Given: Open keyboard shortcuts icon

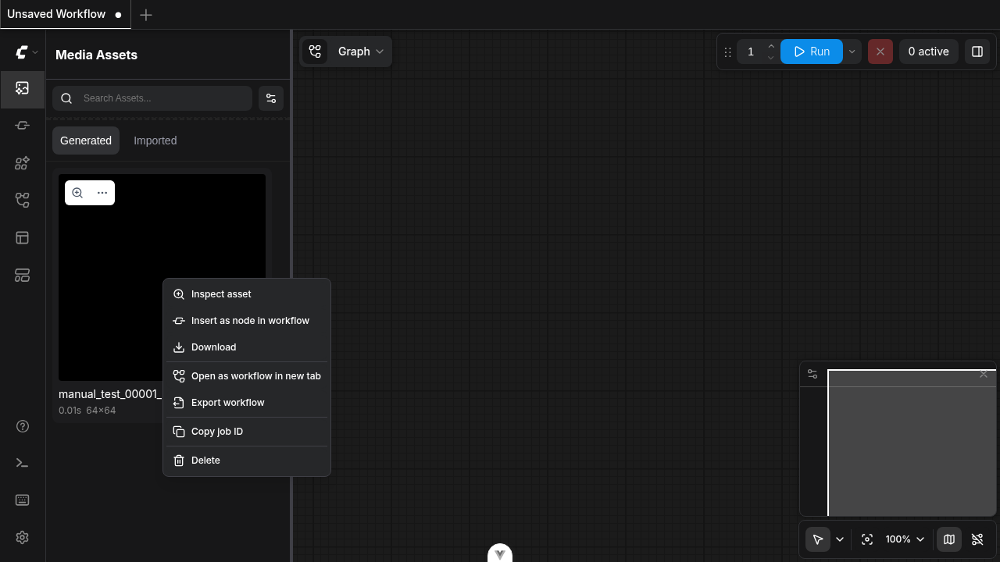Looking at the screenshot, I should 22,500.
